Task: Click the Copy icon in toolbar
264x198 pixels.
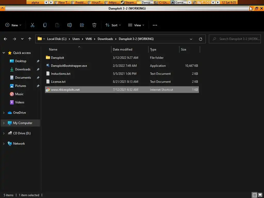Action: pos(45,25)
